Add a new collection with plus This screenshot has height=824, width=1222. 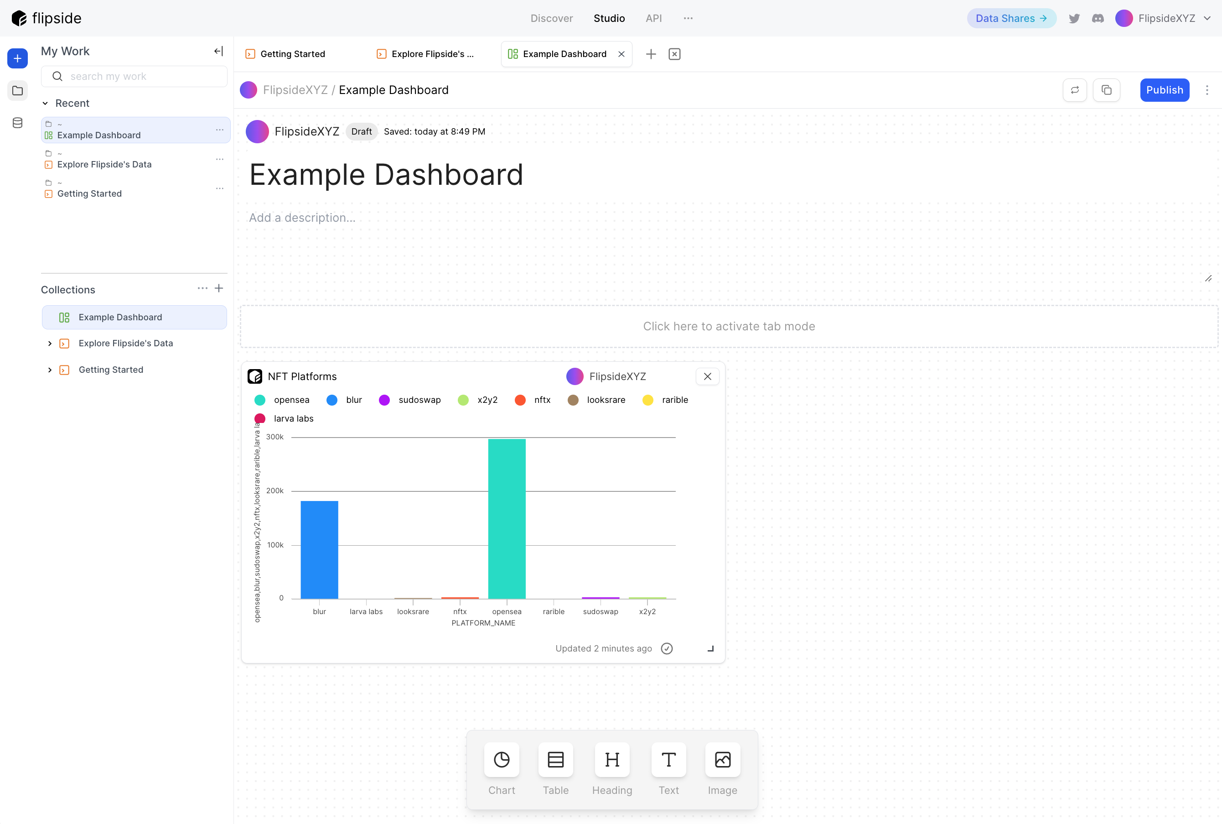pyautogui.click(x=219, y=288)
